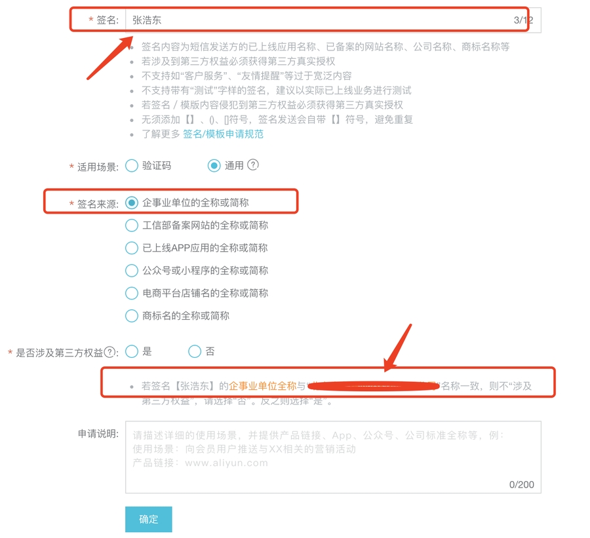Click the help icon beside 是否涉及第三方权益
Viewport: 590px width, 538px height.
(109, 352)
